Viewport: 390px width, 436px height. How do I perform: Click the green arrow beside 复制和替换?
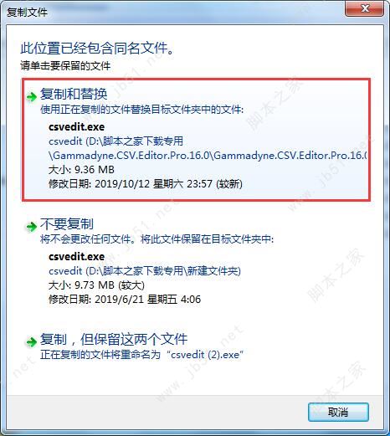coord(32,96)
